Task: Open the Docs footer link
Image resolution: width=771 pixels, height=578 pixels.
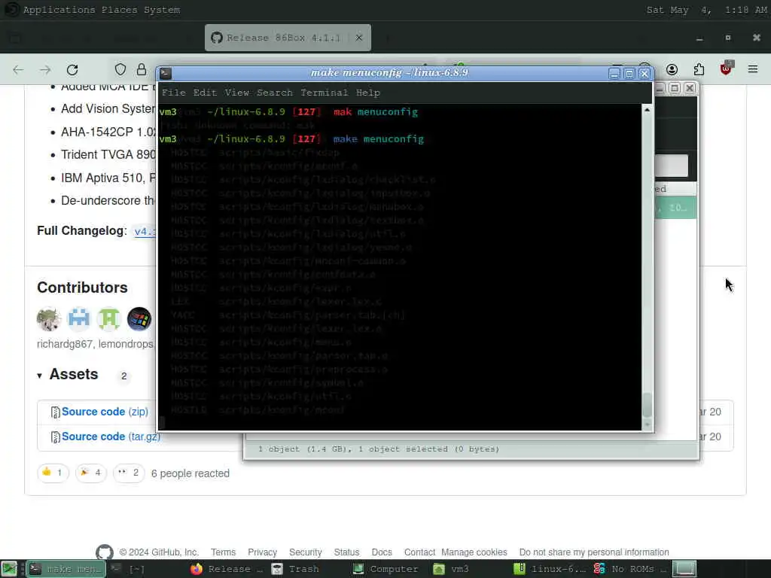Action: [382, 552]
